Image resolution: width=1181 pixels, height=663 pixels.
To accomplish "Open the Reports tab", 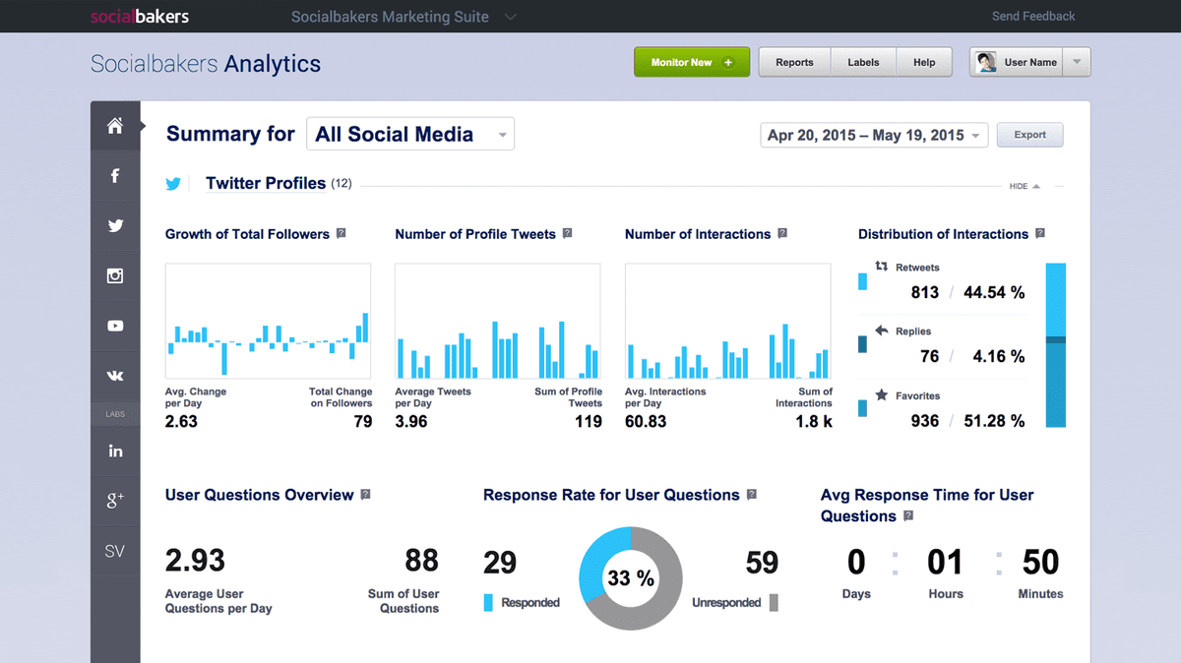I will pyautogui.click(x=794, y=62).
